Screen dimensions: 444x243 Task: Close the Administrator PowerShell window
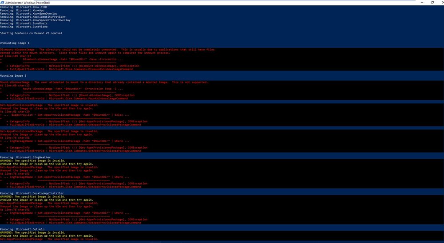click(x=442, y=3)
